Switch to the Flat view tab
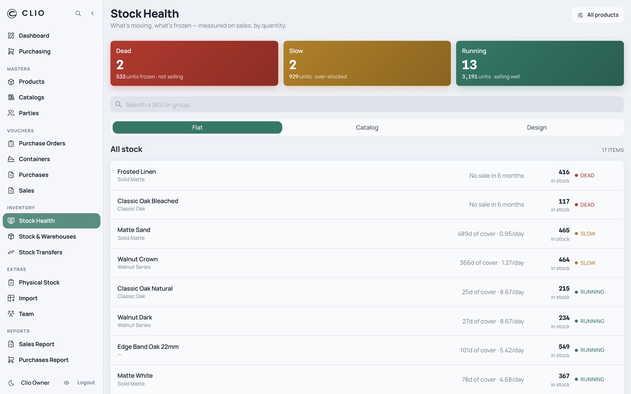The width and height of the screenshot is (631, 394). pos(197,127)
